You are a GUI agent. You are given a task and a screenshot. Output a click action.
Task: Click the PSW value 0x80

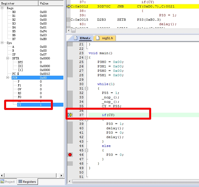43,78
